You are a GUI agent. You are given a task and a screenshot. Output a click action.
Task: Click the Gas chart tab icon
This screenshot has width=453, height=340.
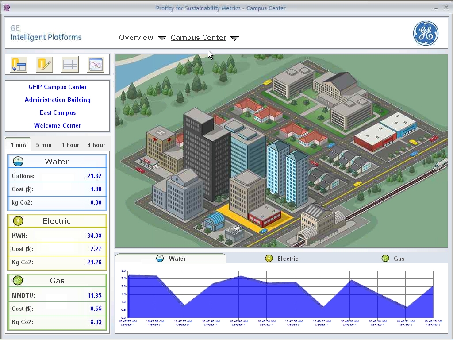pos(385,259)
